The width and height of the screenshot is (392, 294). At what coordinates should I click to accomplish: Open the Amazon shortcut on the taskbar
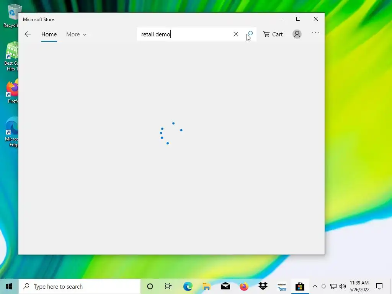pos(281,286)
